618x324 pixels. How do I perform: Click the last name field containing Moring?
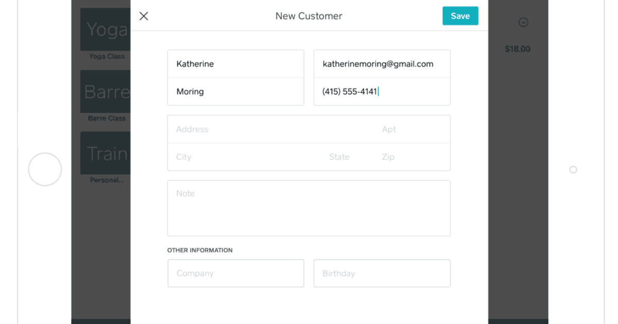(235, 92)
